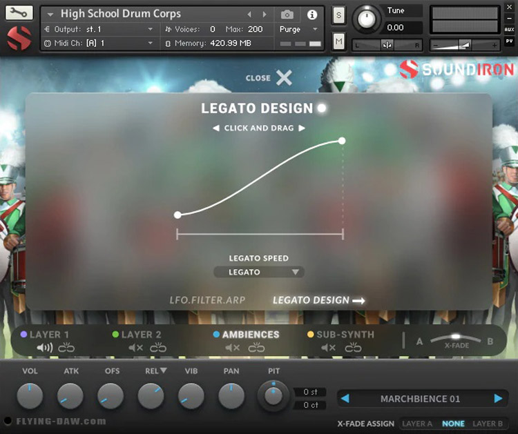Show instrument info icon

click(x=312, y=14)
